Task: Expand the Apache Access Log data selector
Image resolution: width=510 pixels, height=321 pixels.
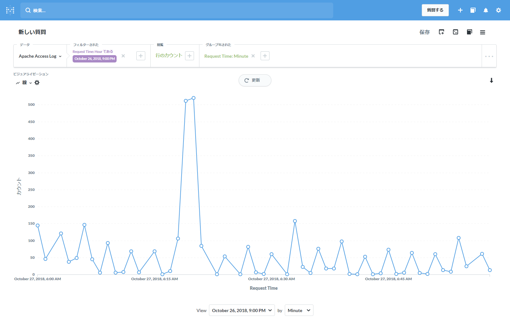Action: (x=40, y=56)
